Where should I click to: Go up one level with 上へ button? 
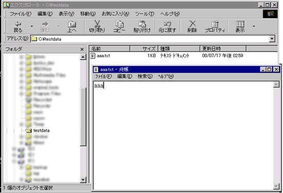(x=72, y=27)
